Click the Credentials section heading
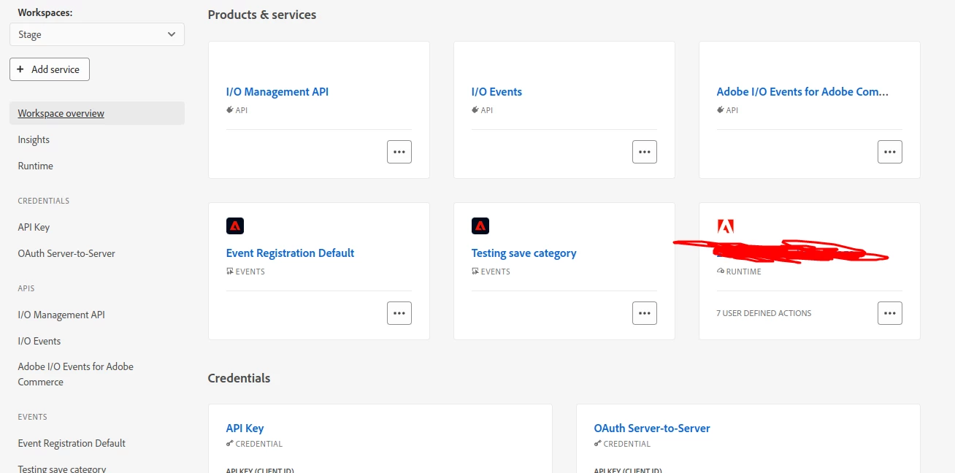 239,378
